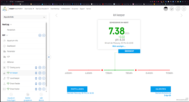Click reorder handle for kH keeper
The image size is (189, 102).
pyautogui.click(x=36, y=73)
